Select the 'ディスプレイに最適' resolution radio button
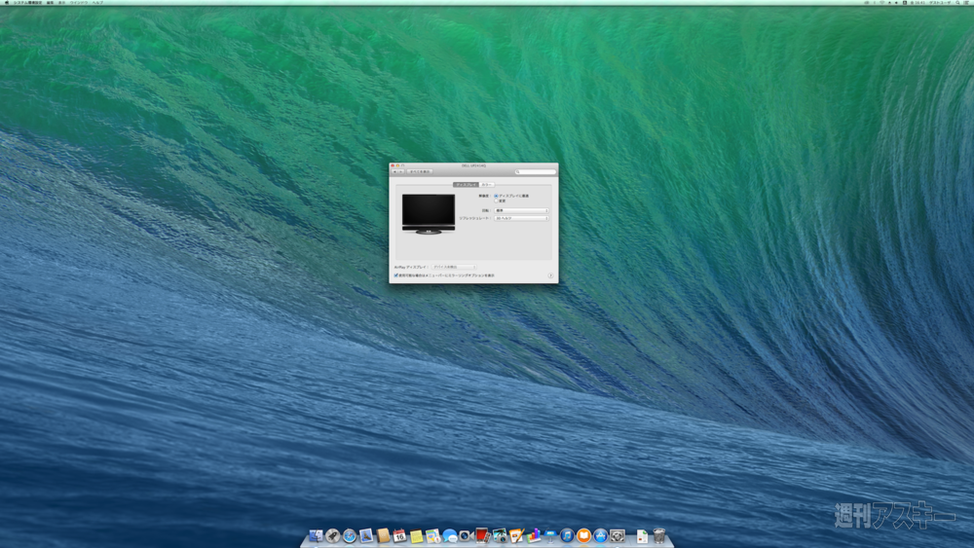 496,196
